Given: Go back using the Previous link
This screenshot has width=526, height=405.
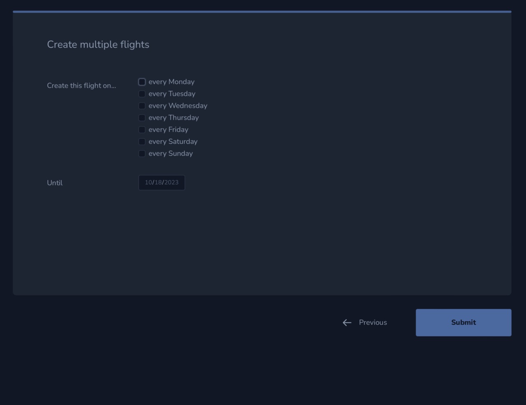Looking at the screenshot, I should click(x=372, y=323).
